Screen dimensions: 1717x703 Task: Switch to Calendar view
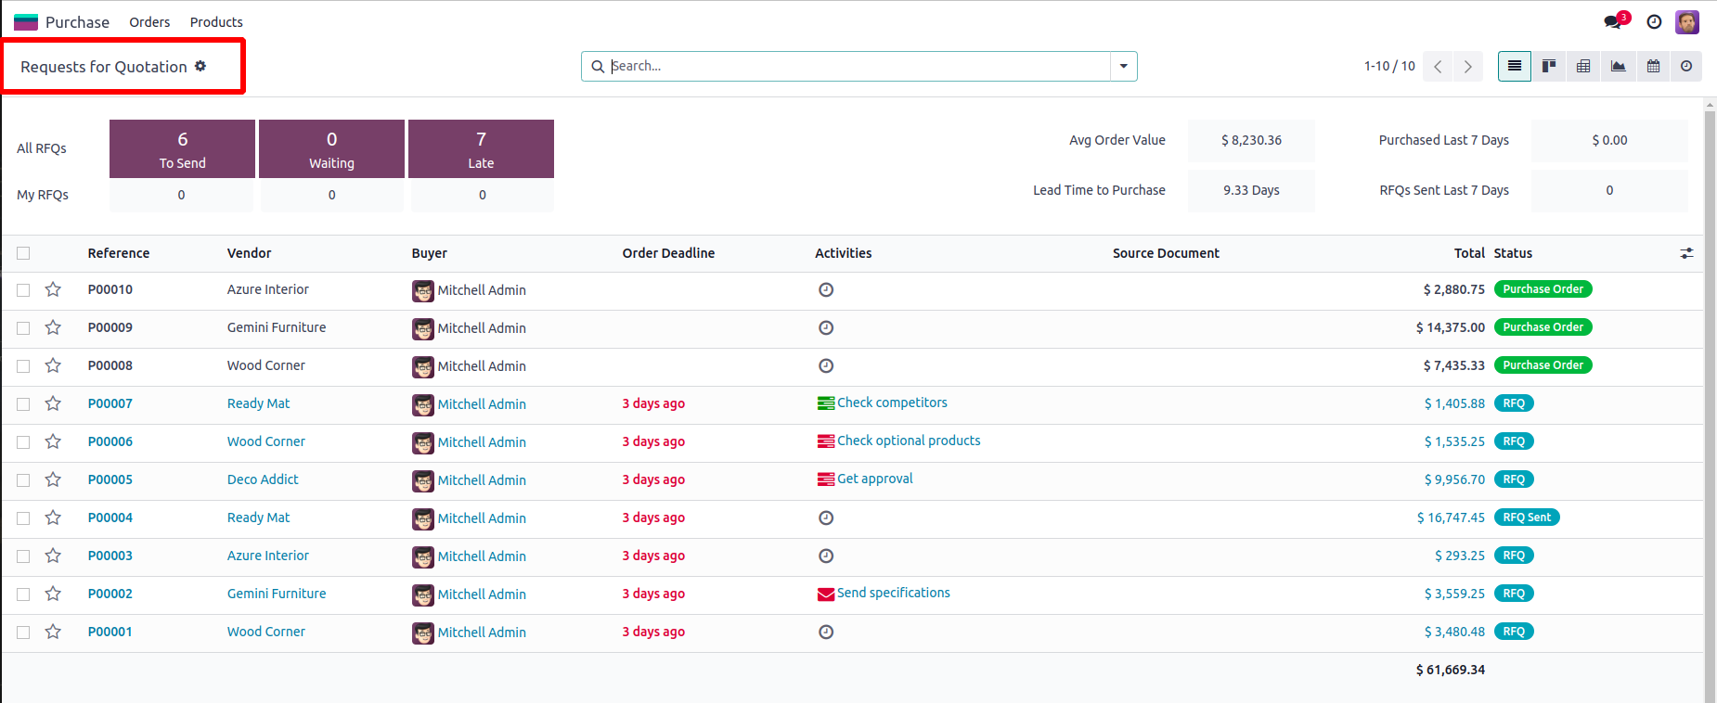tap(1653, 66)
